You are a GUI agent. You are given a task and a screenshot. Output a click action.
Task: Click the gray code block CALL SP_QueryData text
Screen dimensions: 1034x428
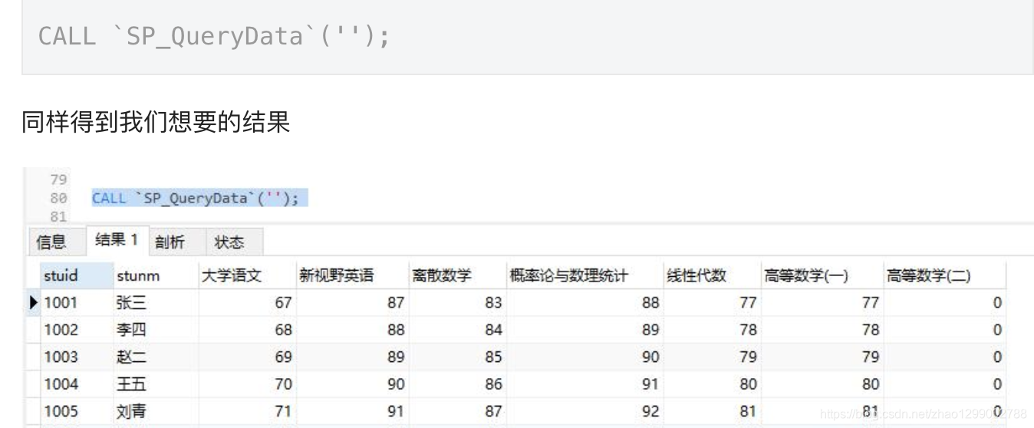[214, 36]
